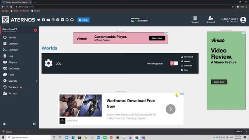Click the LOL world gear icon

coord(48,63)
